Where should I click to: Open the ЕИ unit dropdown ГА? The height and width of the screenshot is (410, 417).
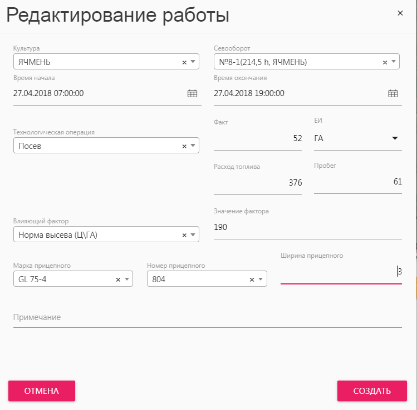tap(357, 138)
